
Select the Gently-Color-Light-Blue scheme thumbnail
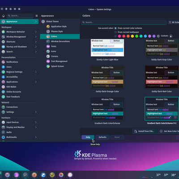(107, 48)
